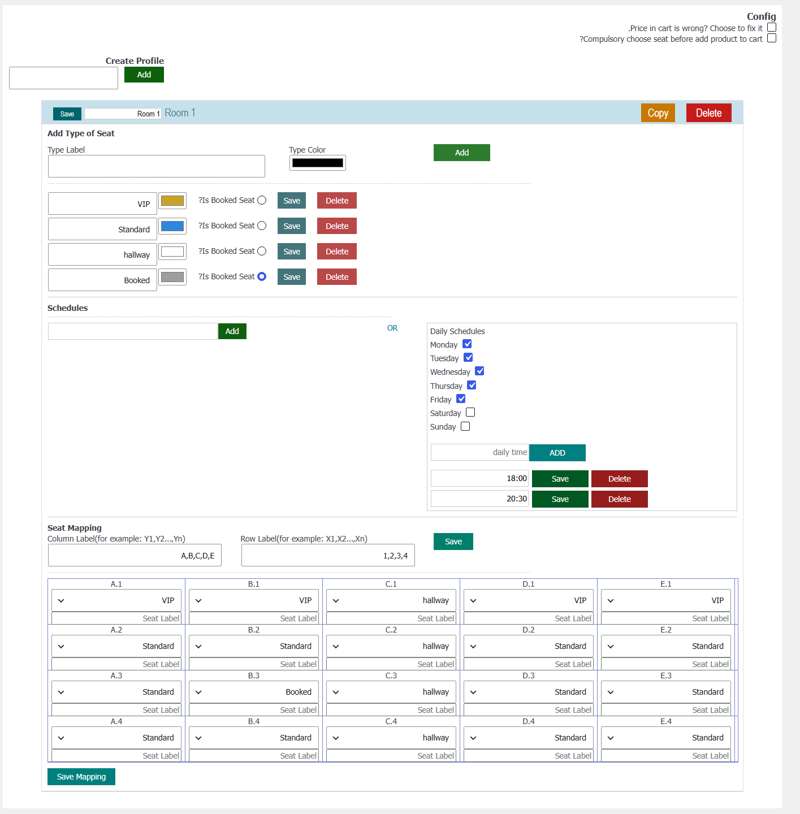Viewport: 800px width, 814px height.
Task: Select 'Is Booked Seat' radio for hallway
Action: pos(262,251)
